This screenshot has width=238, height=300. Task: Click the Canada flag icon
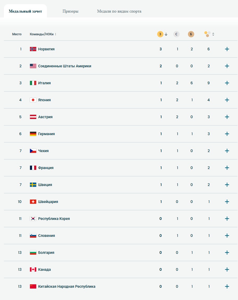pos(33,269)
